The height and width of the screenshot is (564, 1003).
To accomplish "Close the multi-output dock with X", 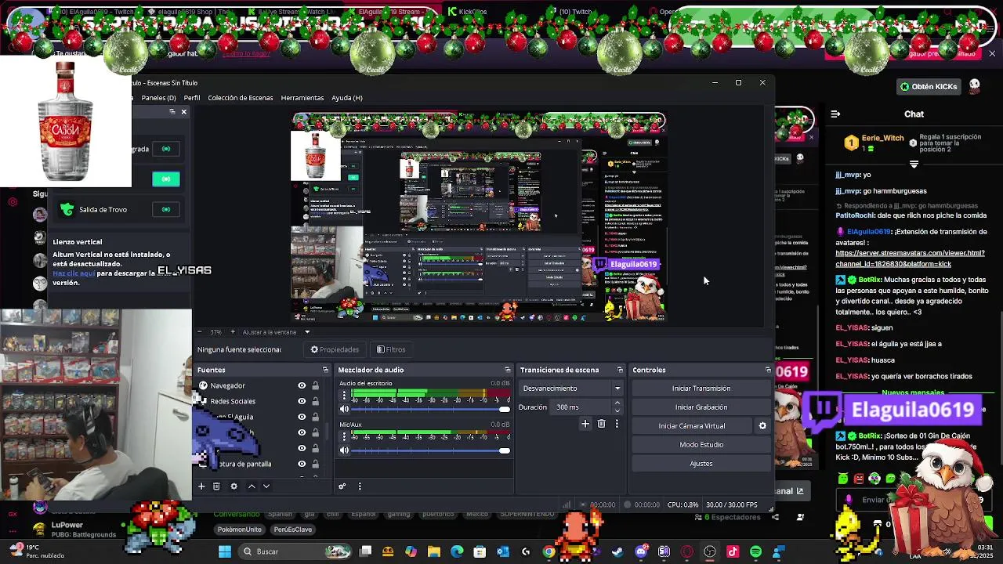I will pyautogui.click(x=184, y=112).
